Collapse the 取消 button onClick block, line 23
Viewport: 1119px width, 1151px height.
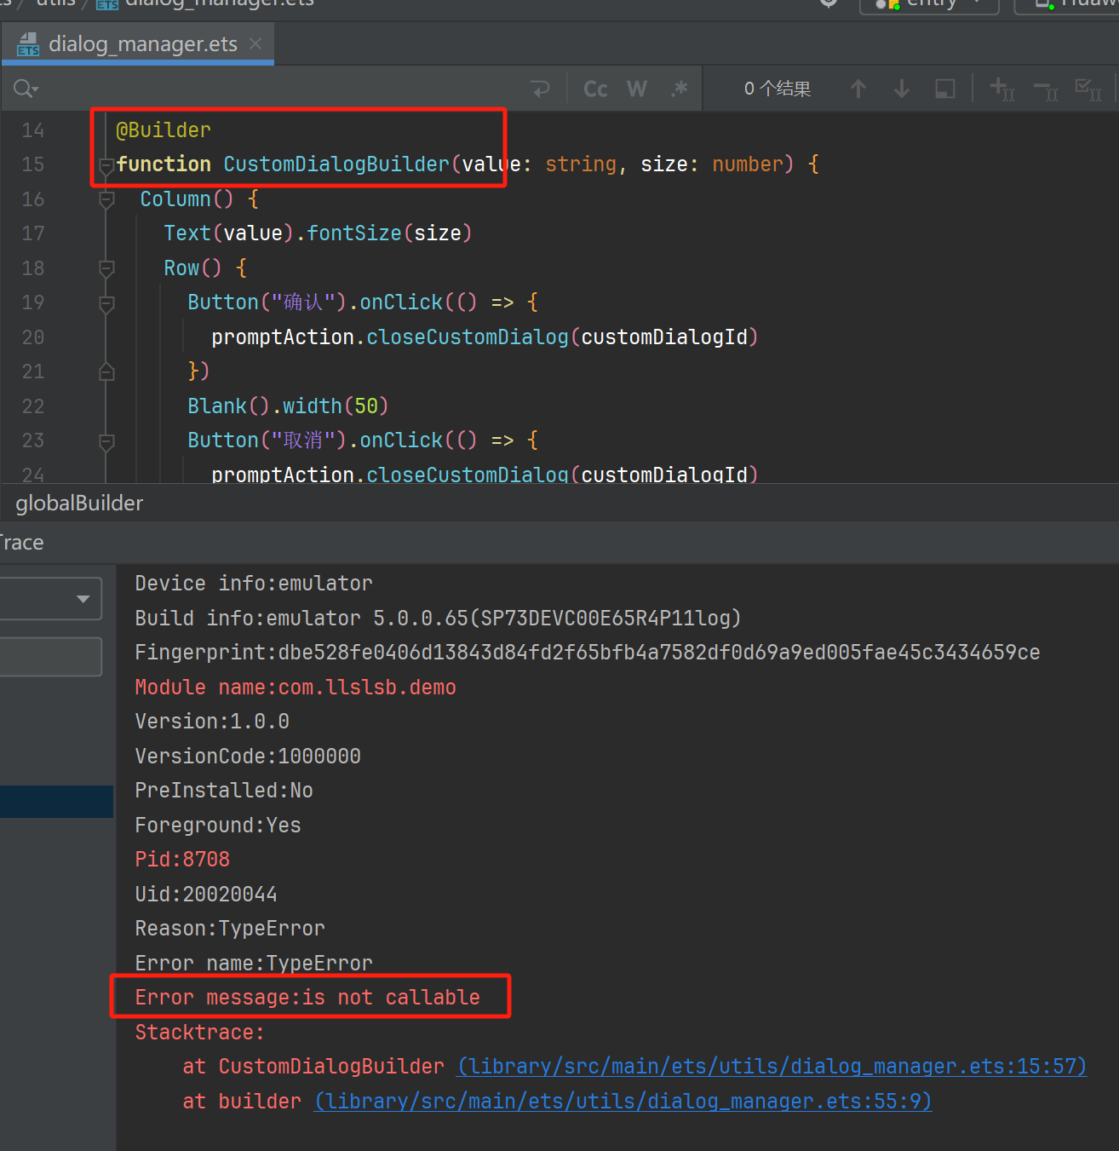point(106,441)
